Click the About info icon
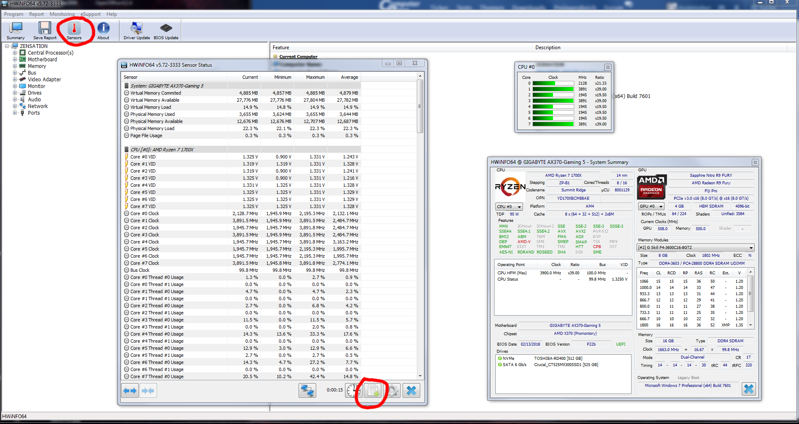Viewport: 799px width, 424px height. click(x=103, y=31)
